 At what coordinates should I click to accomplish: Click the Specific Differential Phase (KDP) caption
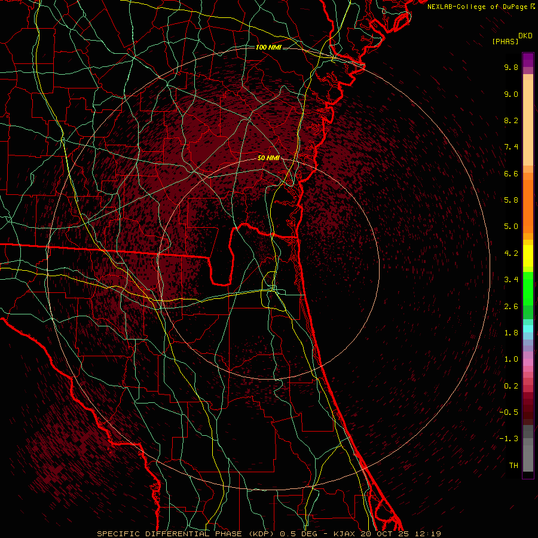click(x=185, y=534)
